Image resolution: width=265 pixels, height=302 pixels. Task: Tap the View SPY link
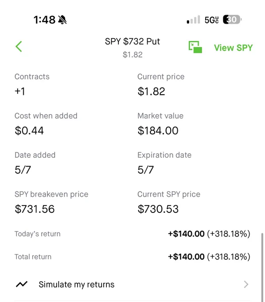click(x=233, y=48)
